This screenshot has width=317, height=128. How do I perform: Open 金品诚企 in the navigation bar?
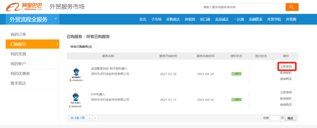point(222,19)
